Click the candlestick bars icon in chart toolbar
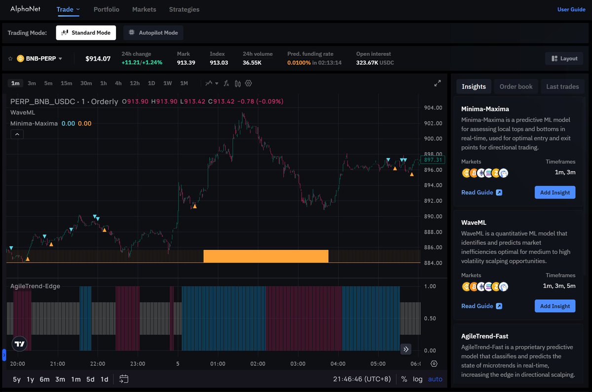The image size is (592, 392). [238, 83]
